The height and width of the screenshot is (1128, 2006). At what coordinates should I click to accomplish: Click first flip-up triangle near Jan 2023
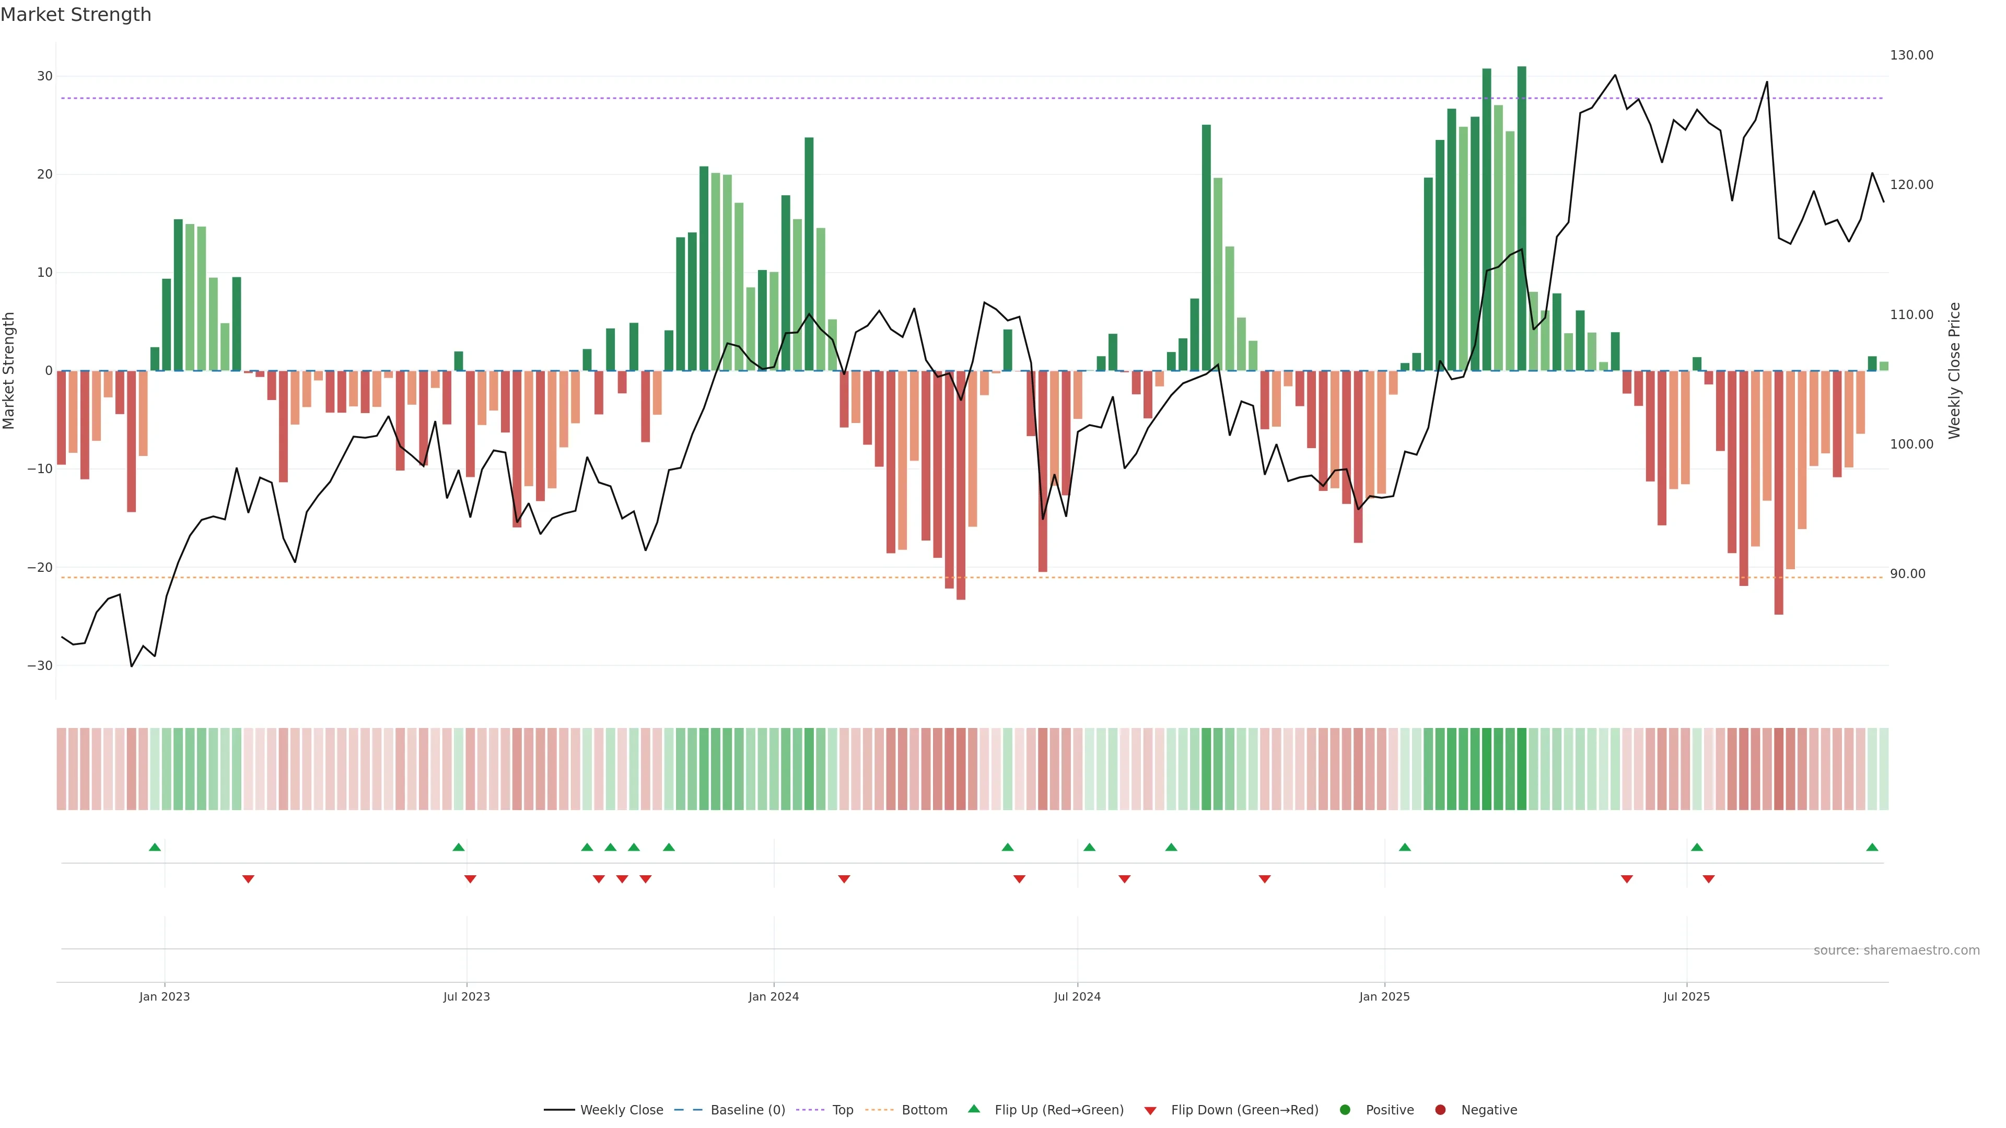(x=155, y=847)
